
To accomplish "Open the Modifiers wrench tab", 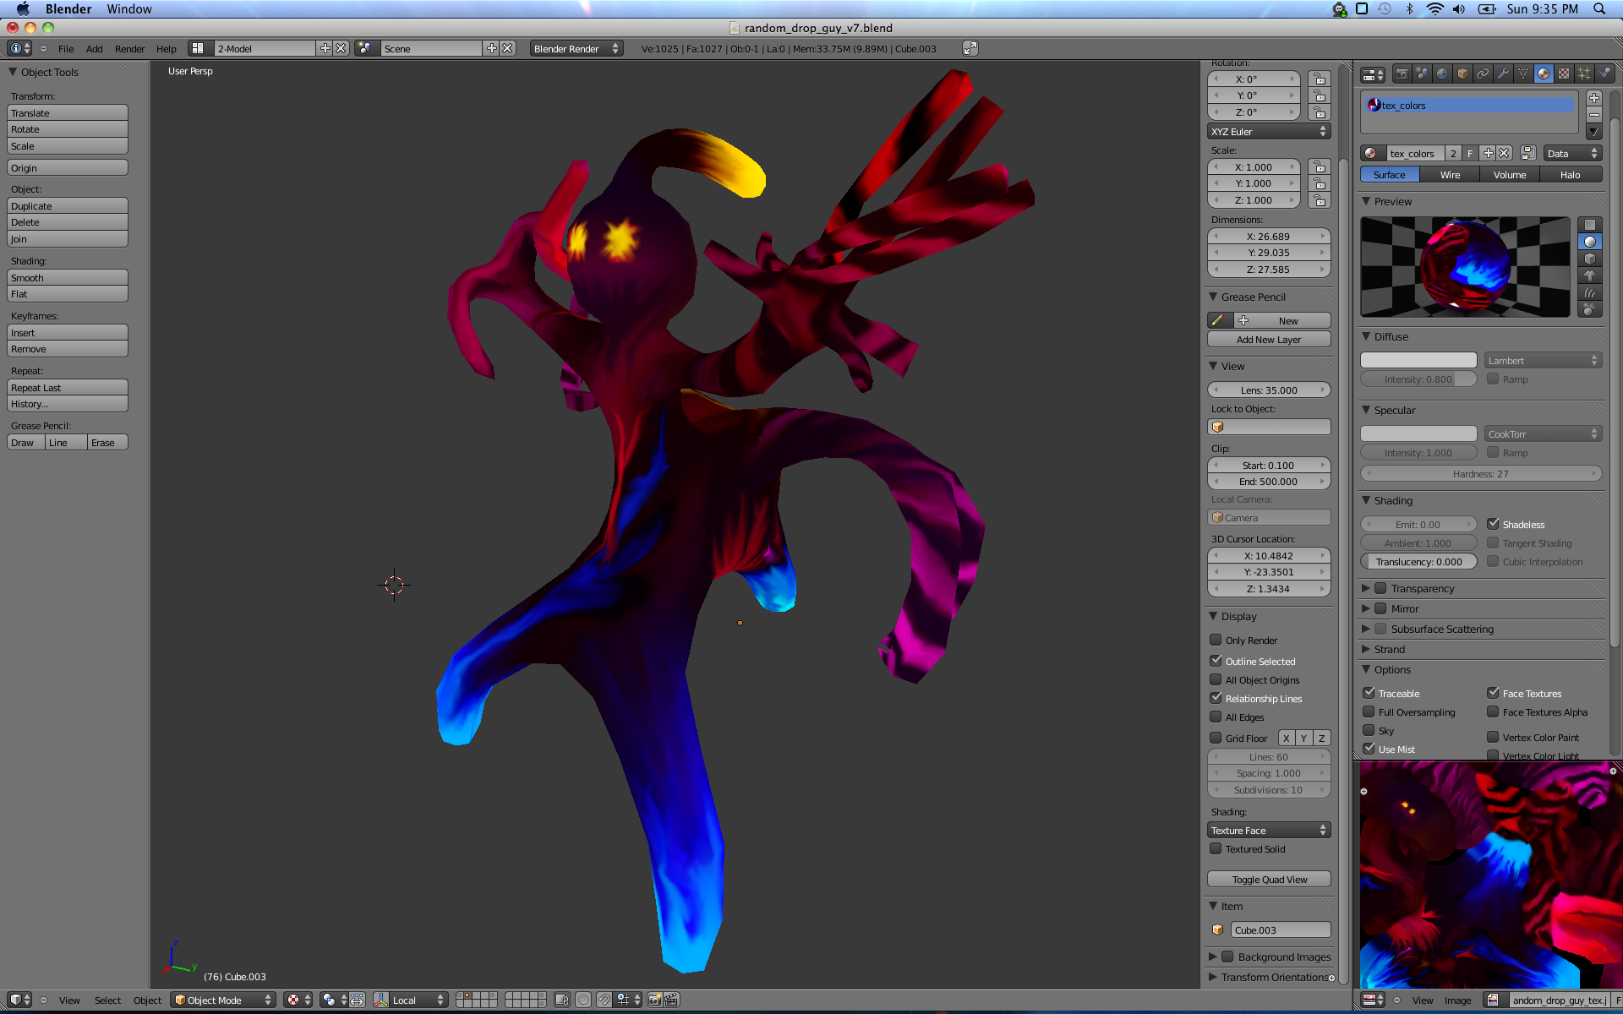I will pos(1503,74).
